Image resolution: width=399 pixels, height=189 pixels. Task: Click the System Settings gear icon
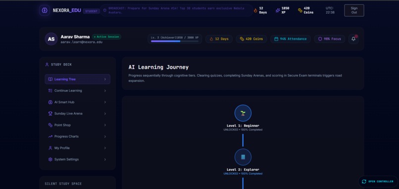click(x=50, y=159)
